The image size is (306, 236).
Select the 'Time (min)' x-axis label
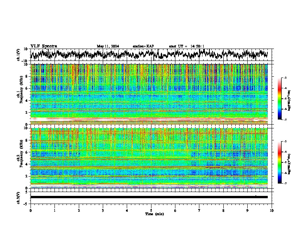coord(155,214)
